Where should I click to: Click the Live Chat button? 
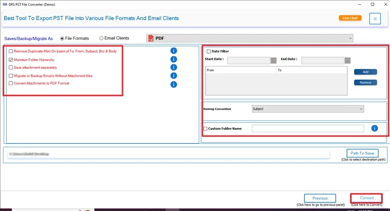(x=350, y=18)
